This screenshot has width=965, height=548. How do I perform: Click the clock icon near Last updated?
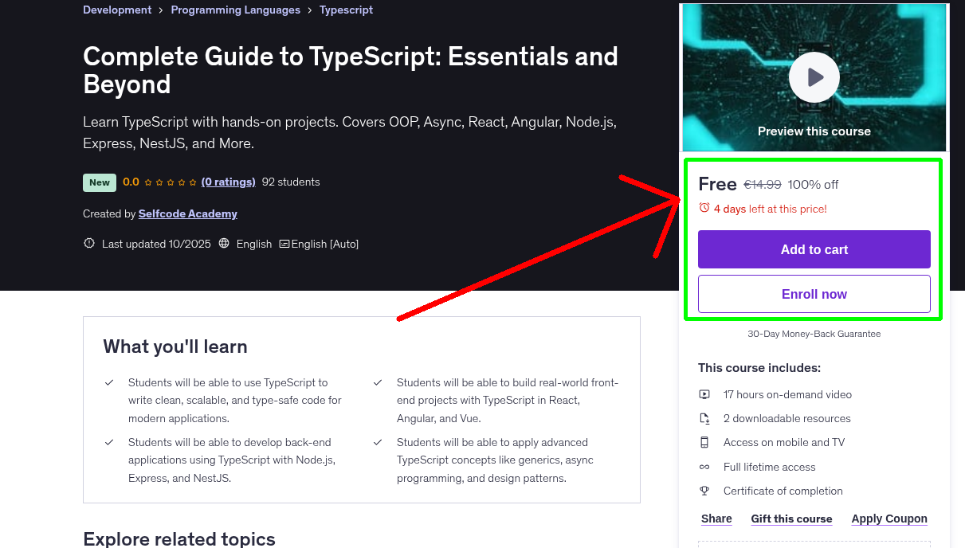coord(88,243)
